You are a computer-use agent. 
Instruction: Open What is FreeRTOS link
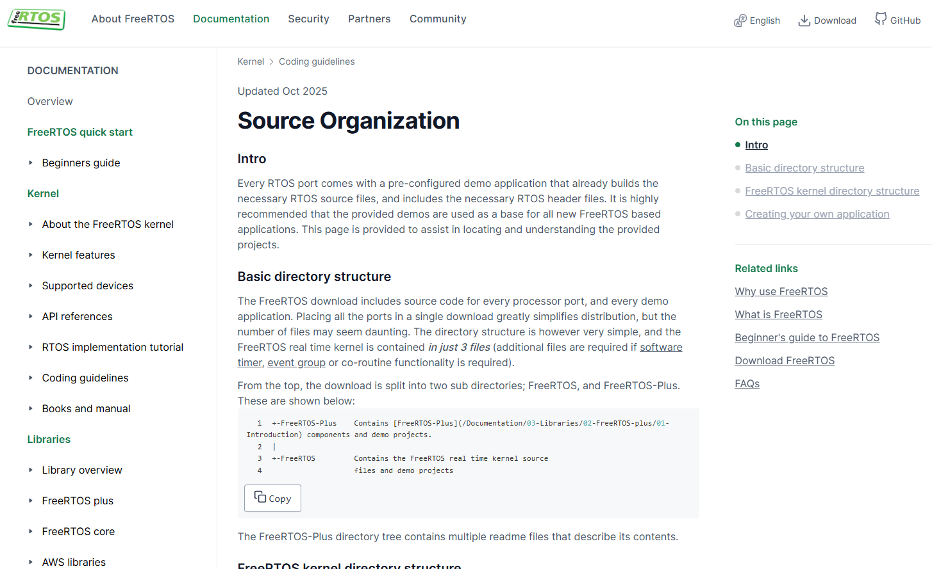point(779,314)
